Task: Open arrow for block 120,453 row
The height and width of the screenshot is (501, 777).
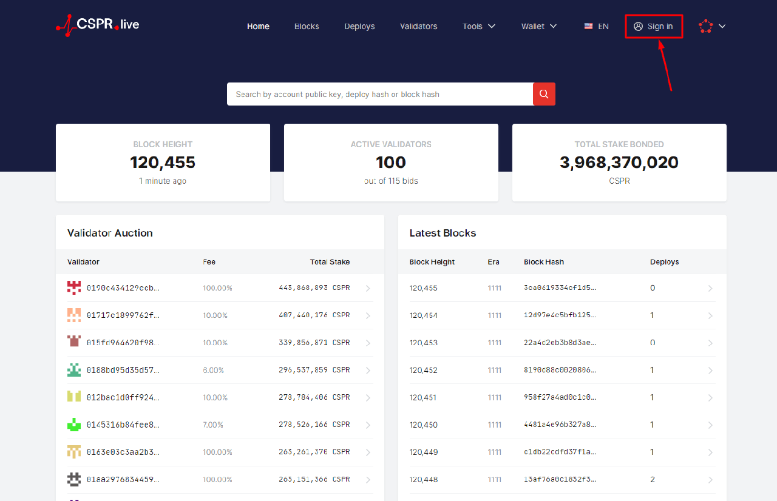Action: [x=710, y=343]
